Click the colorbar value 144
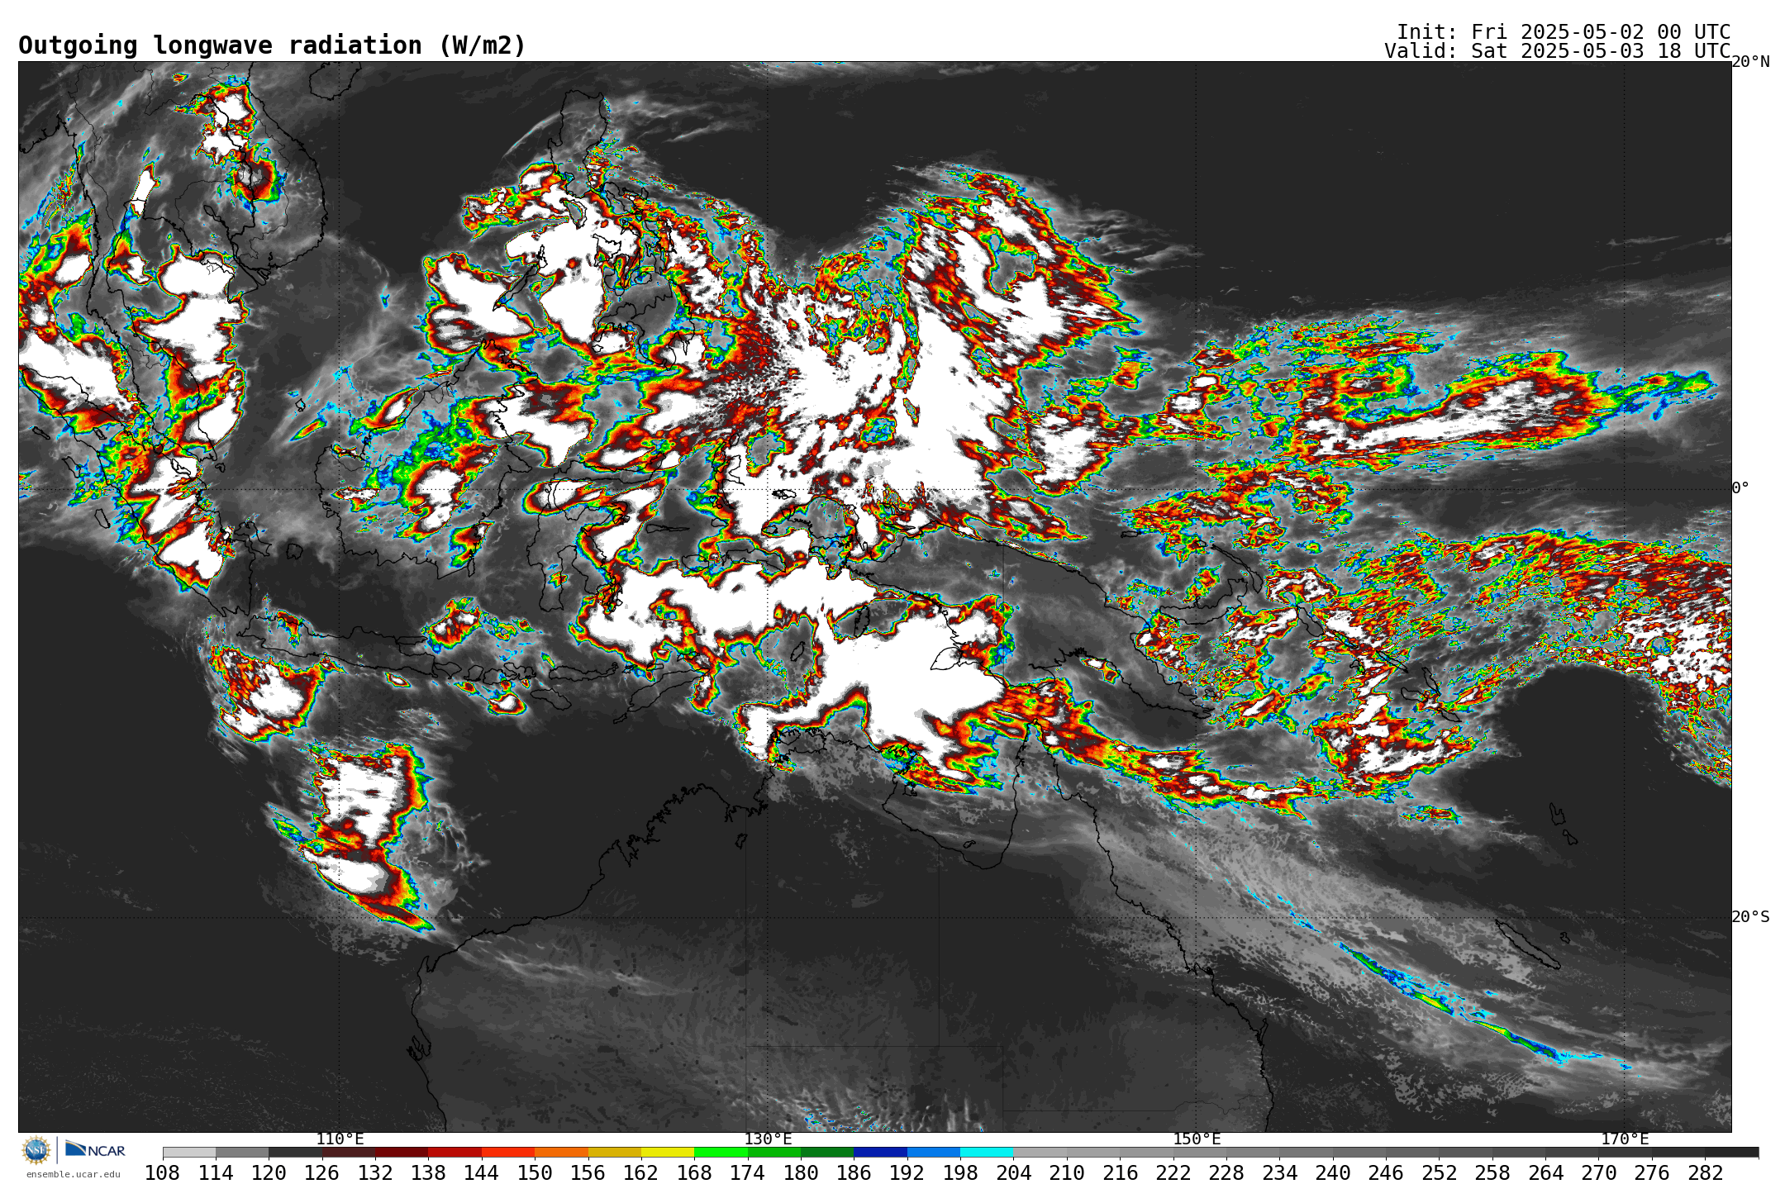The width and height of the screenshot is (1785, 1184). point(482,1173)
